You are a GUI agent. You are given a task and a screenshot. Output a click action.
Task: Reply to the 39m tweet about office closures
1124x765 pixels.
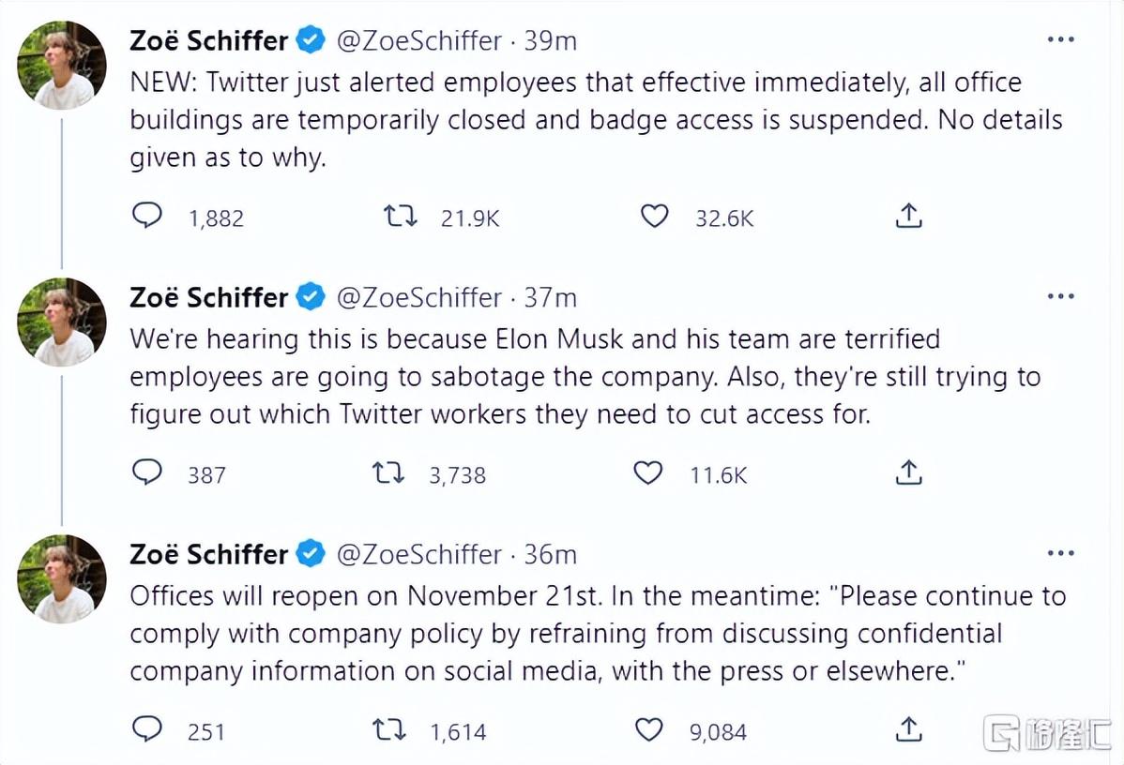point(147,215)
